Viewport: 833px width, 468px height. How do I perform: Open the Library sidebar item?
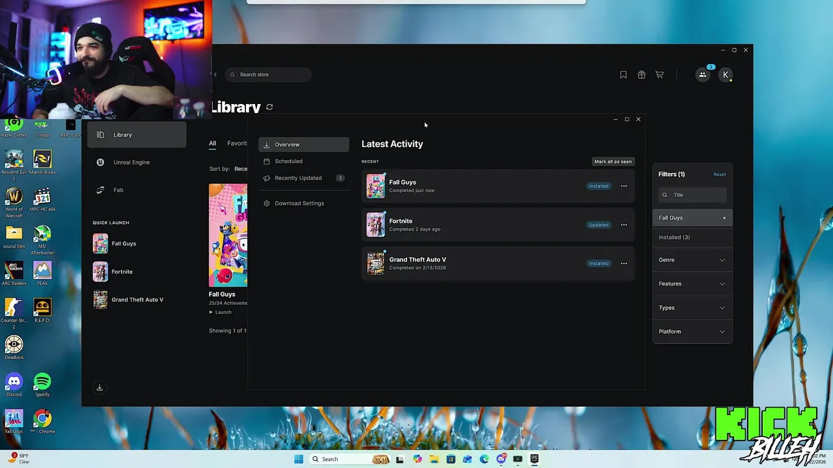click(137, 135)
